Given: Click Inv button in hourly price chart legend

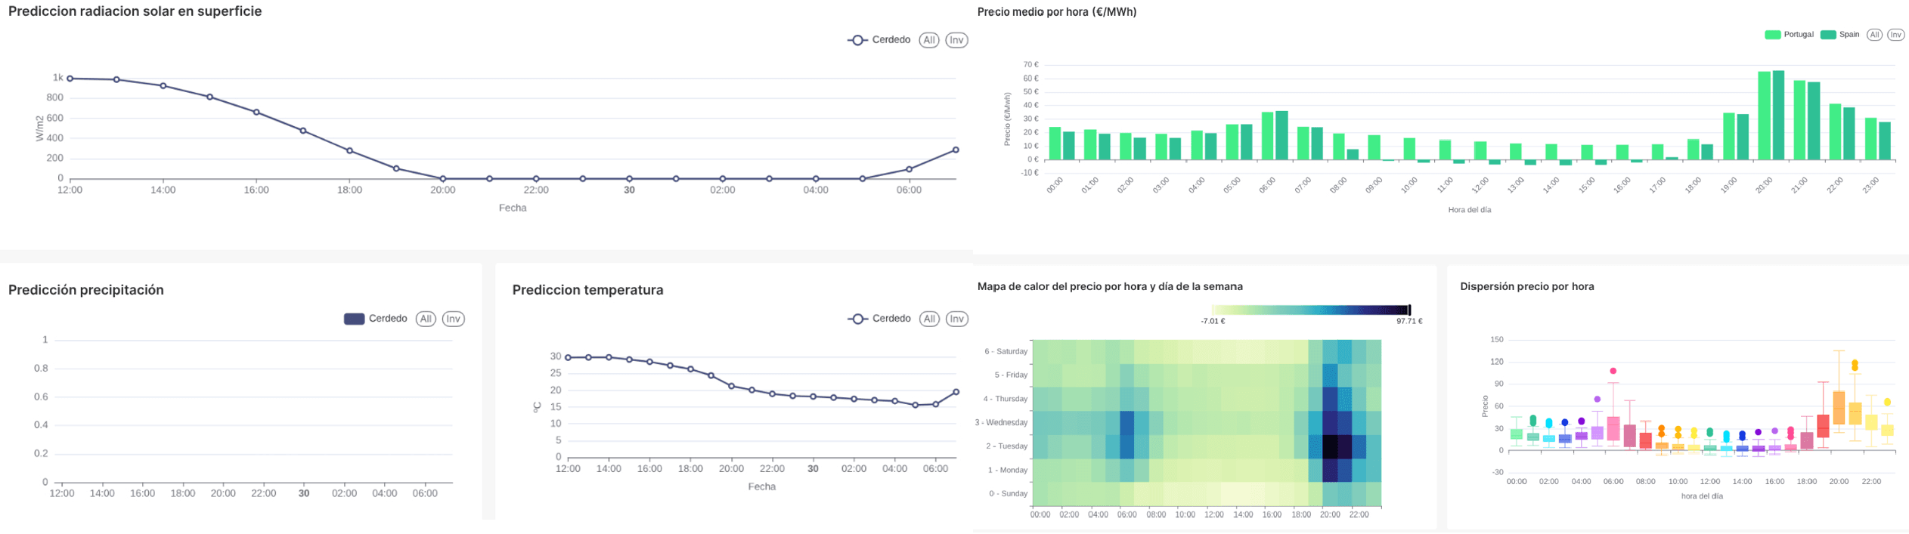Looking at the screenshot, I should click(1895, 35).
